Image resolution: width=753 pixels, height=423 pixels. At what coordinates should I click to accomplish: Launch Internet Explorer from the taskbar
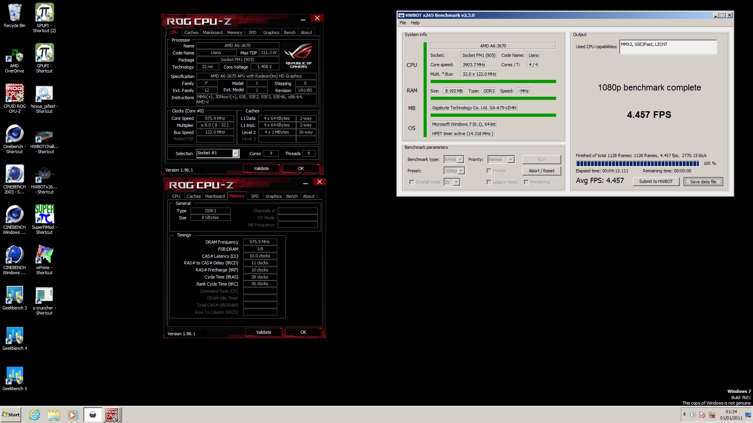35,415
